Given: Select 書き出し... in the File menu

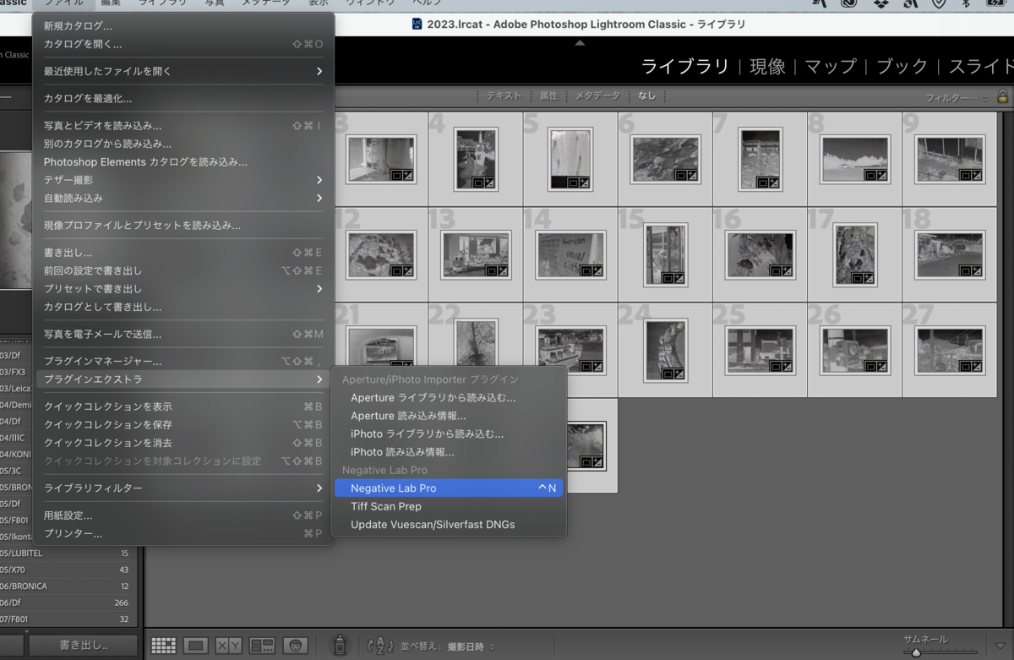Looking at the screenshot, I should click(x=183, y=253).
